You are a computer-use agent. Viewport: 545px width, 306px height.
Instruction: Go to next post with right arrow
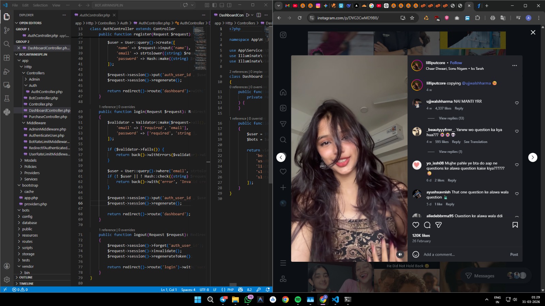(532, 157)
